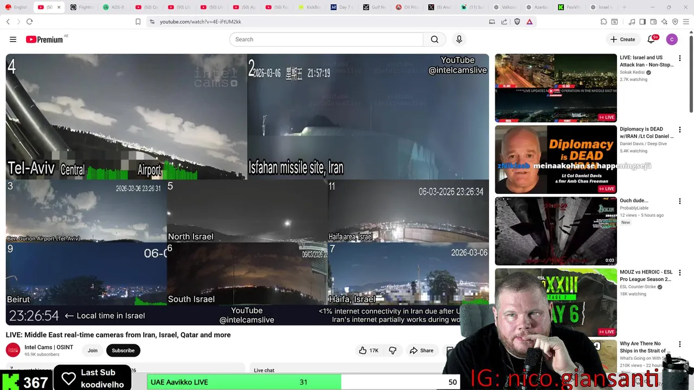Click the Create button
694x390 pixels.
pyautogui.click(x=622, y=40)
